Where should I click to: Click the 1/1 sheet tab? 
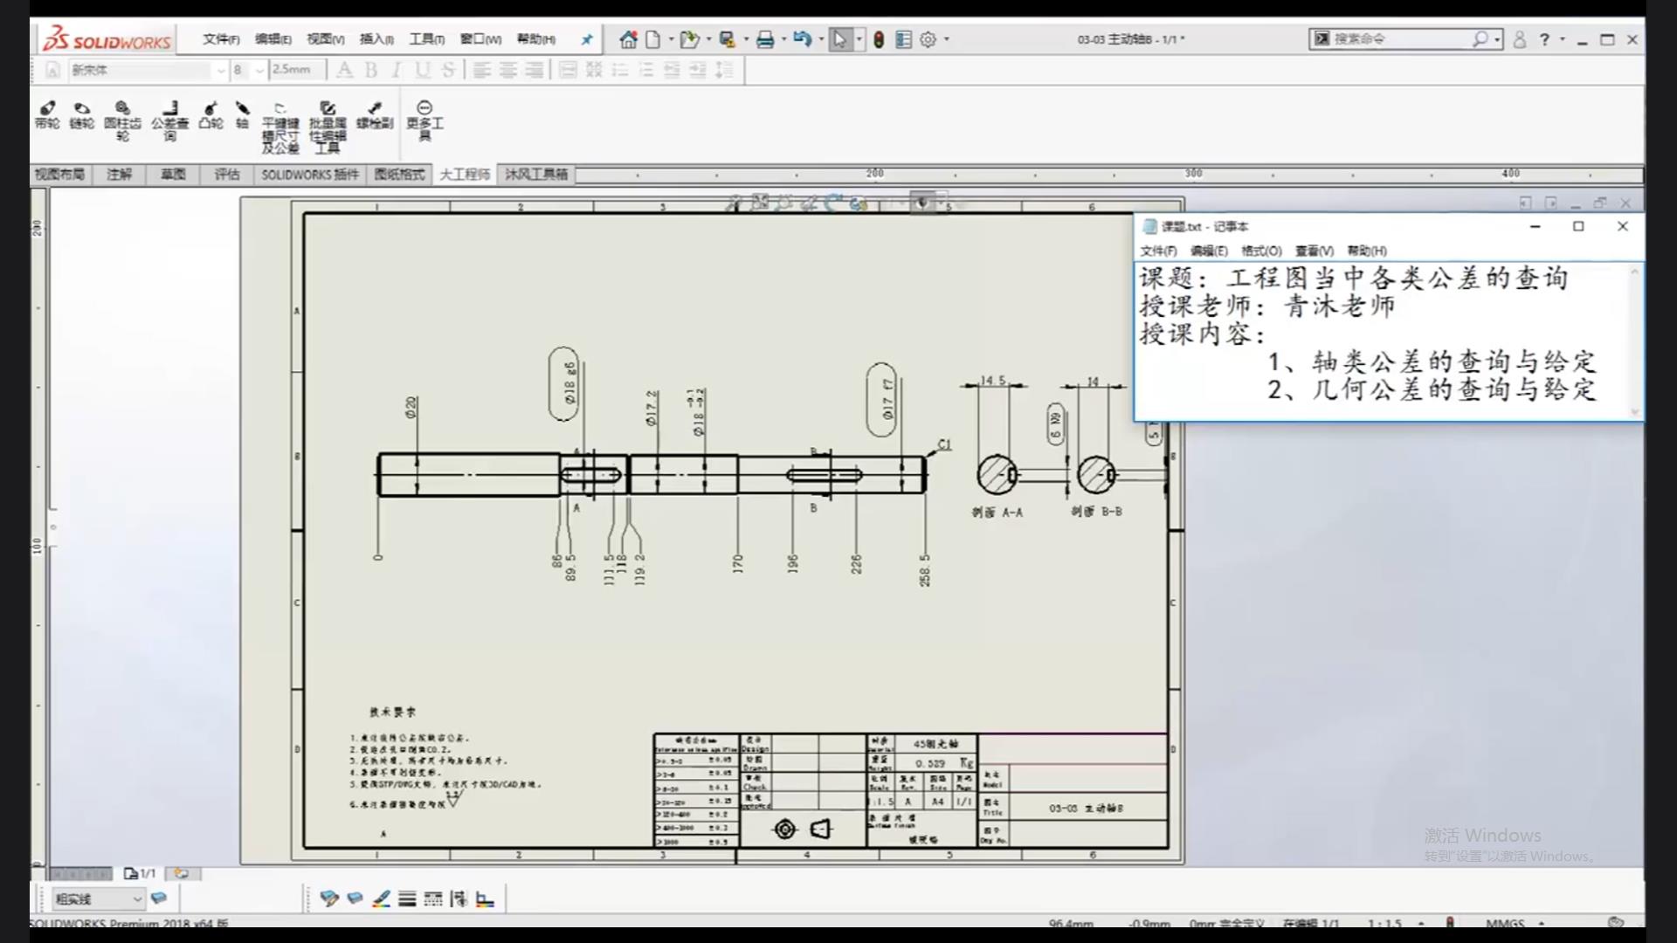click(x=141, y=873)
